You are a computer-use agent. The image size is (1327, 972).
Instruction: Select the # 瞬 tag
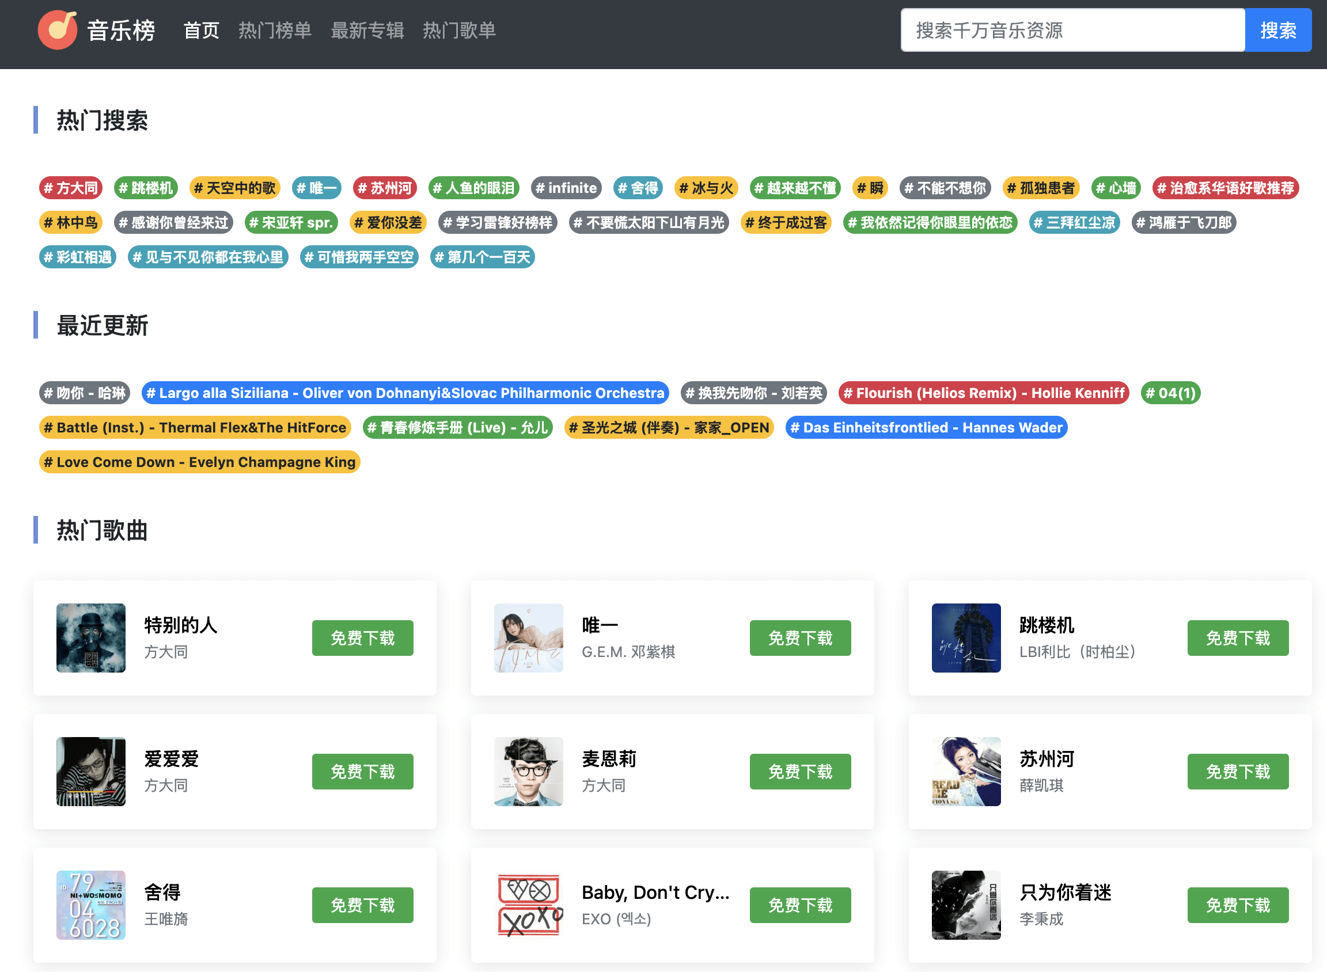870,188
